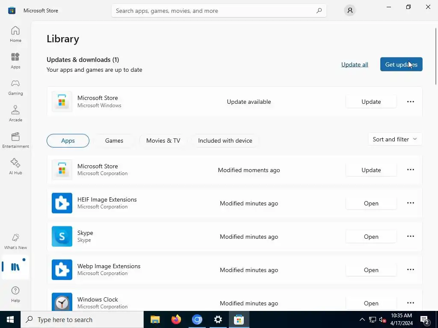Open Help from the sidebar

click(15, 294)
